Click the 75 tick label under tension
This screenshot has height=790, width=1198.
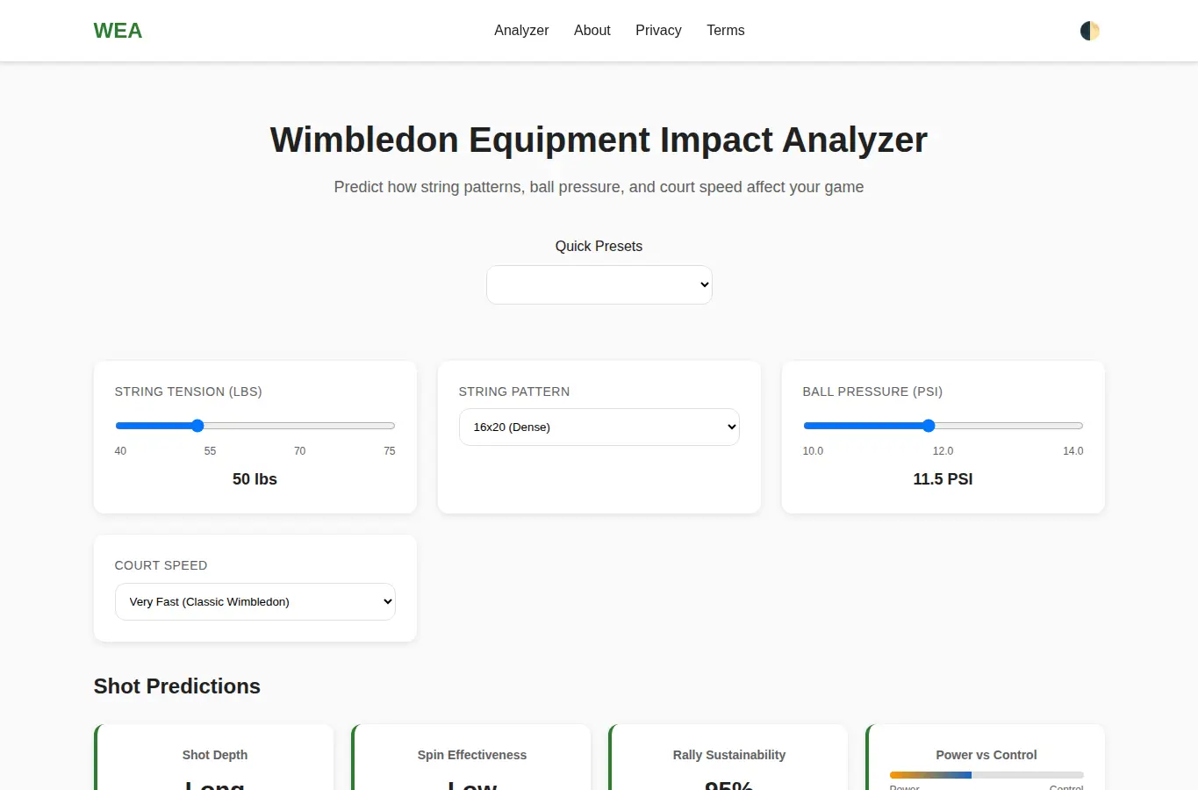(x=390, y=451)
